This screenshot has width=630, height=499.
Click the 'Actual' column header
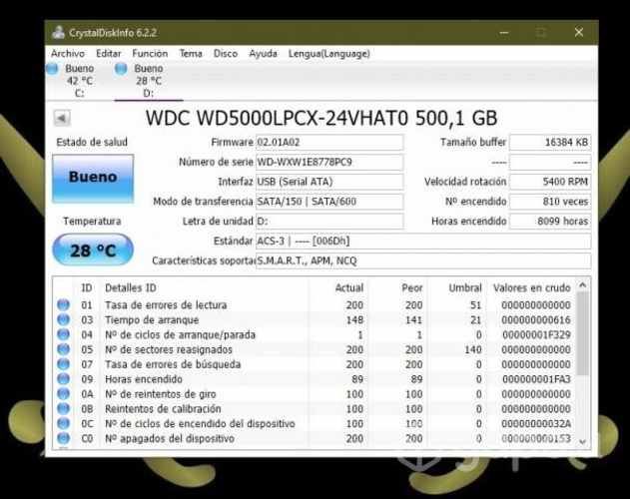coord(349,288)
